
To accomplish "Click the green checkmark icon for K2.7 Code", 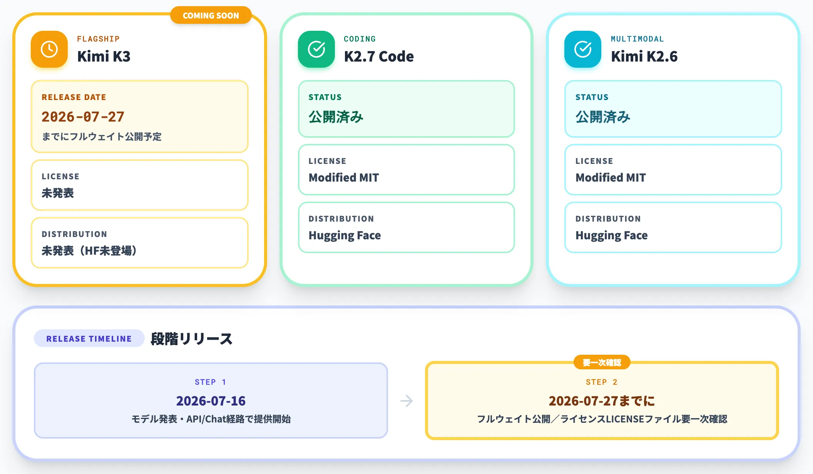I will [316, 49].
